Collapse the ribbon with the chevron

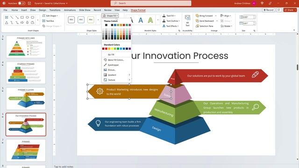click(x=294, y=30)
